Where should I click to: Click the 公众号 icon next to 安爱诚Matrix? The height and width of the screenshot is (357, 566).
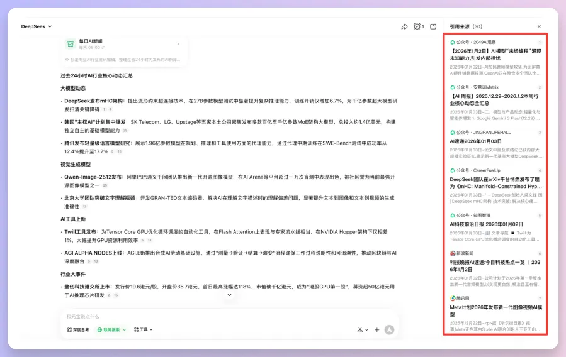click(452, 87)
